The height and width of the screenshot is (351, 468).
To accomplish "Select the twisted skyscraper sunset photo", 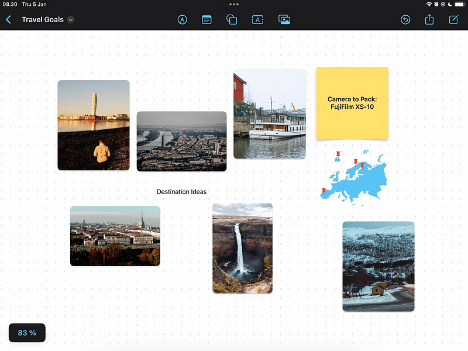I will [x=94, y=125].
